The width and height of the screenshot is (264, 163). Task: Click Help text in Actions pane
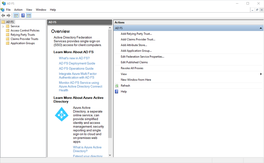[123, 92]
